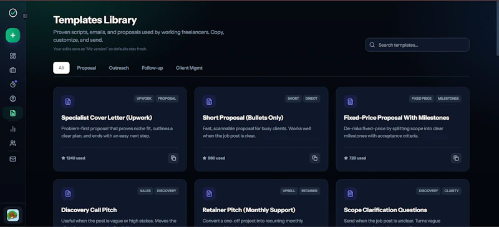The width and height of the screenshot is (499, 227).
Task: Open the dashboard grid icon in sidebar
Action: (x=12, y=56)
